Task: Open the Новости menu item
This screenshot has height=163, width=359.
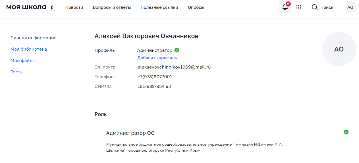Action: (x=74, y=7)
